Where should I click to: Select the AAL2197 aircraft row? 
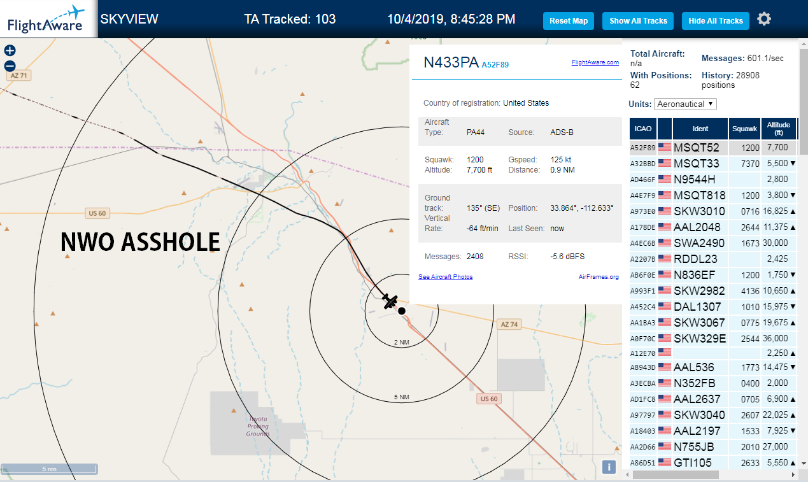click(712, 431)
